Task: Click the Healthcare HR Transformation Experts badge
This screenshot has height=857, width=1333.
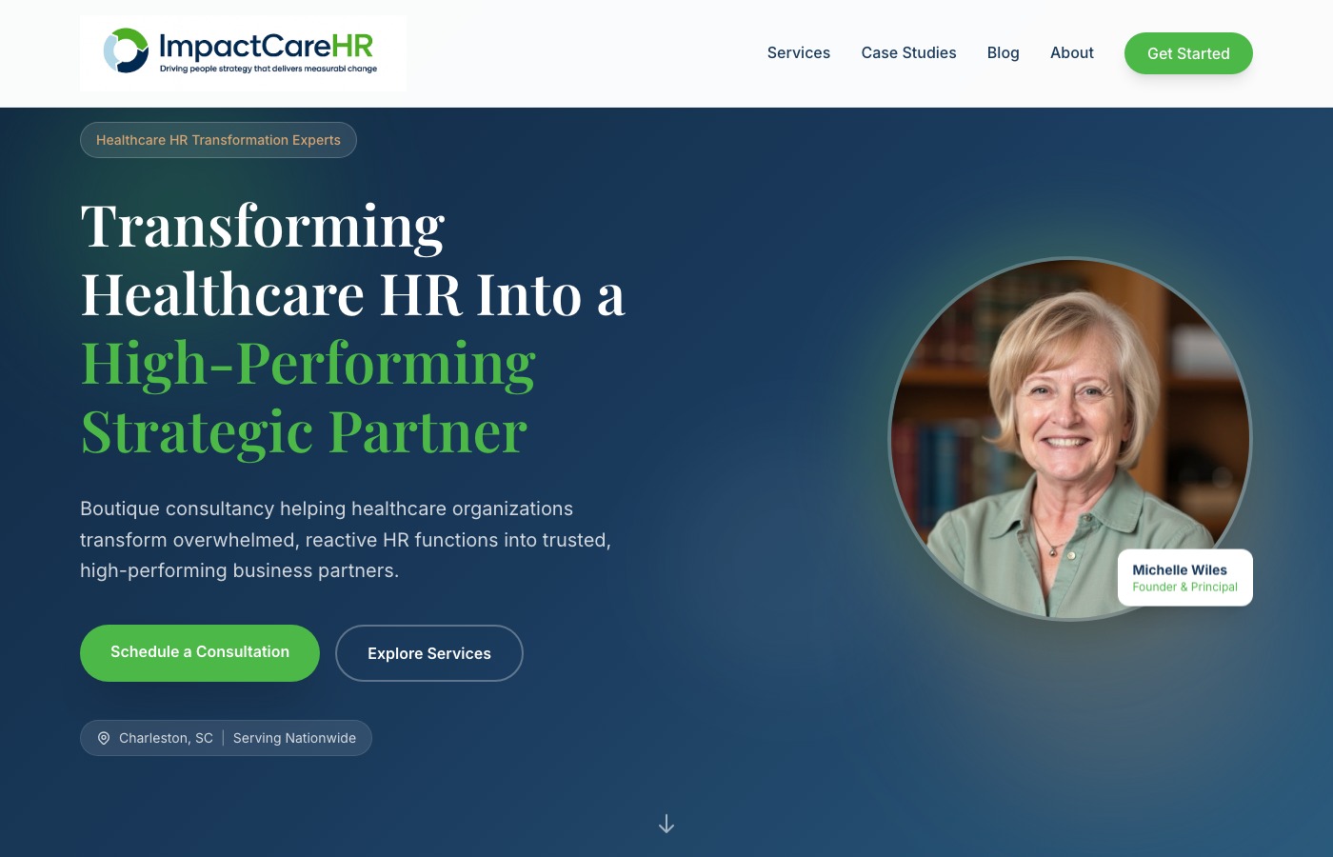Action: point(218,140)
